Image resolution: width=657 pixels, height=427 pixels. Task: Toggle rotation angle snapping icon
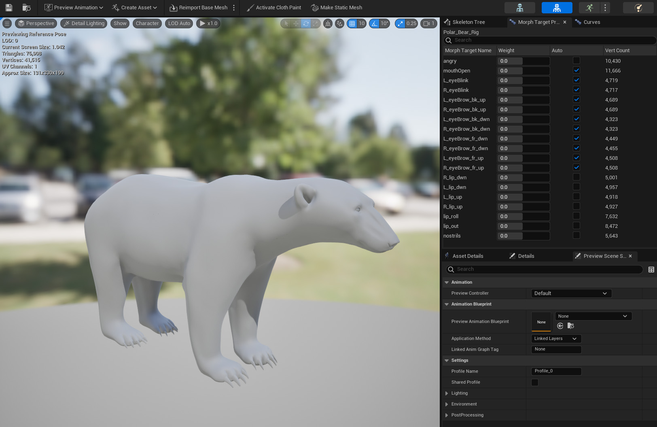375,23
